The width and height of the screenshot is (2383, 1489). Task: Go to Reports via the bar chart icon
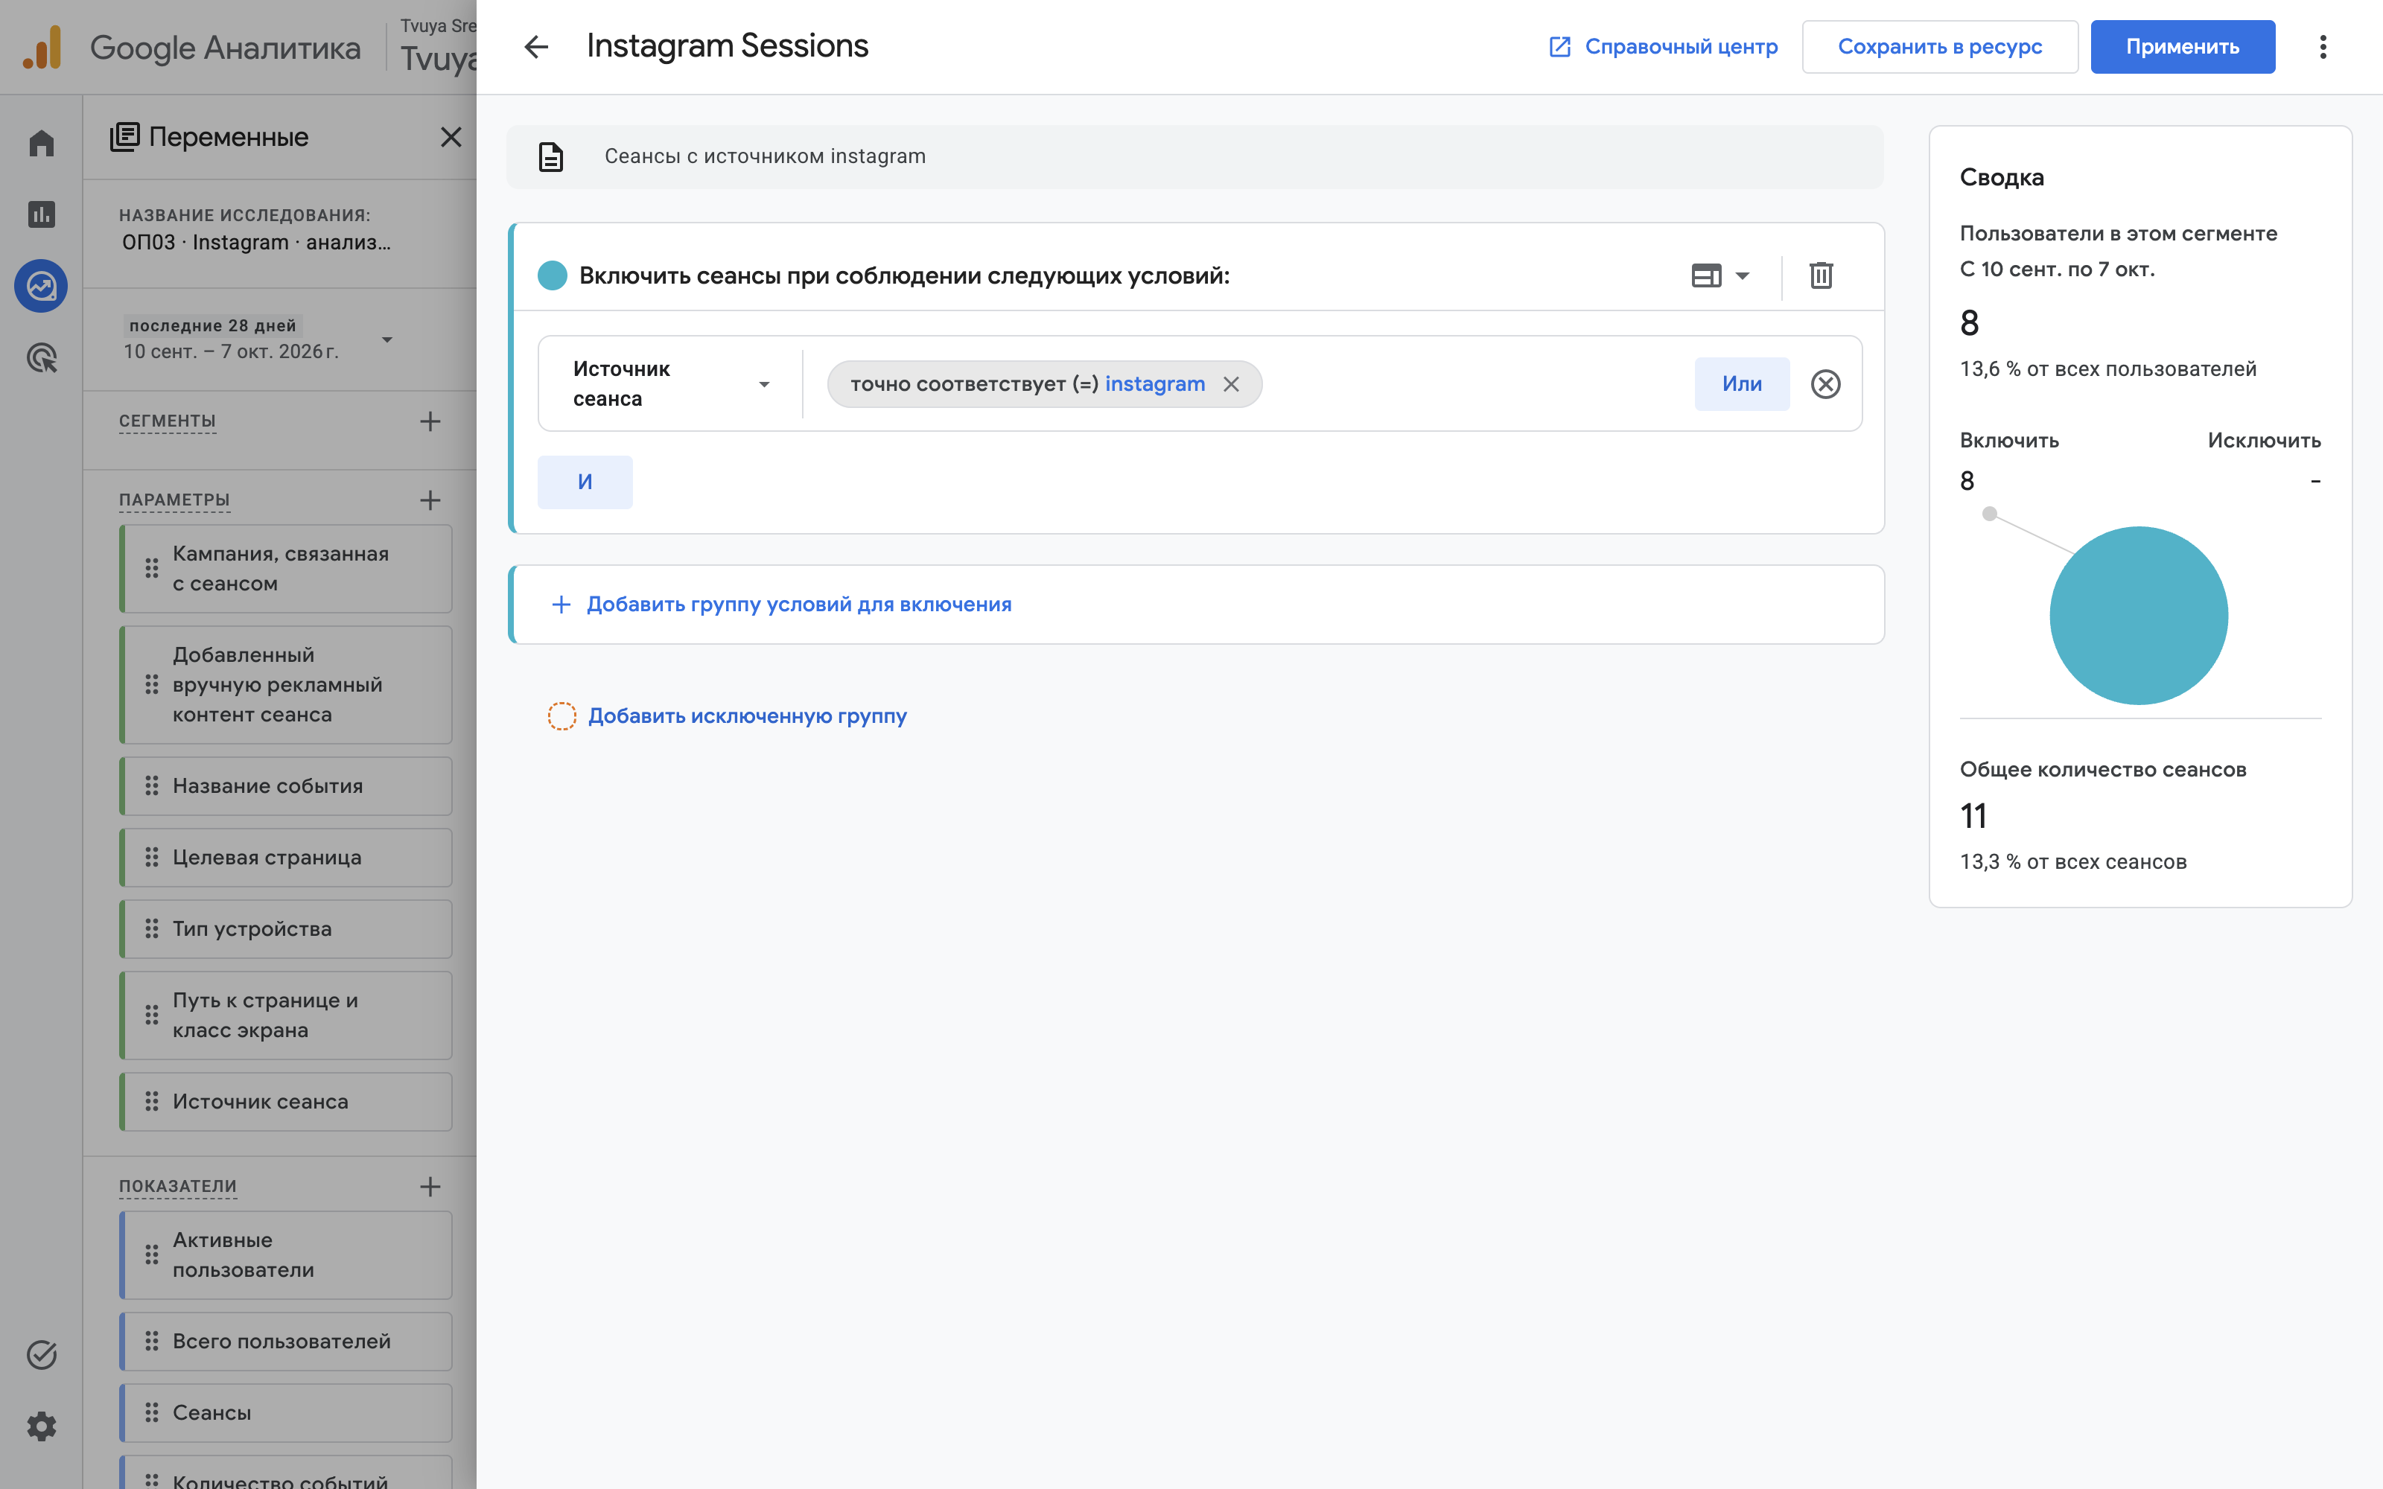(x=42, y=214)
